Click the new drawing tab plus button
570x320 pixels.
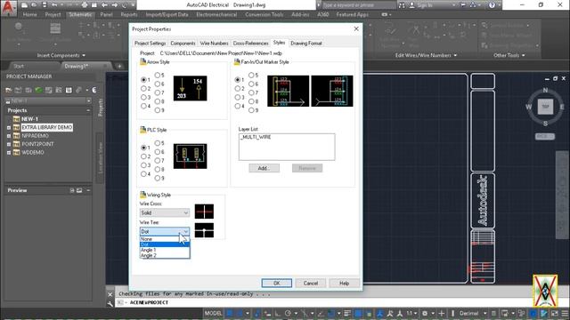coord(119,66)
